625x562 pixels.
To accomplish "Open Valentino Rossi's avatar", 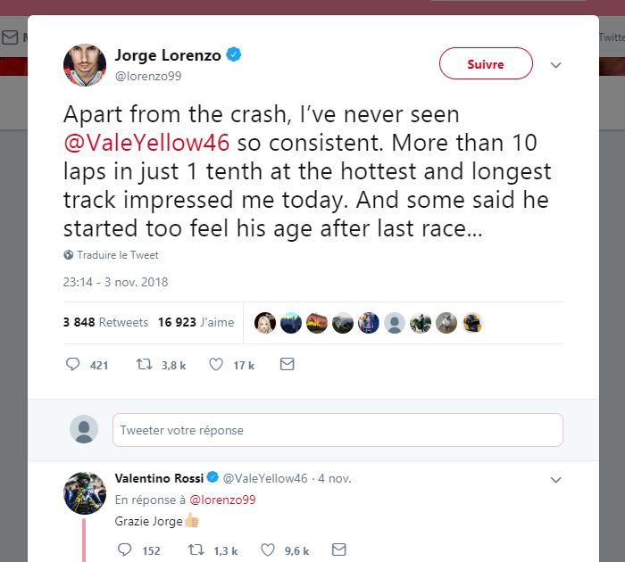I will click(85, 493).
